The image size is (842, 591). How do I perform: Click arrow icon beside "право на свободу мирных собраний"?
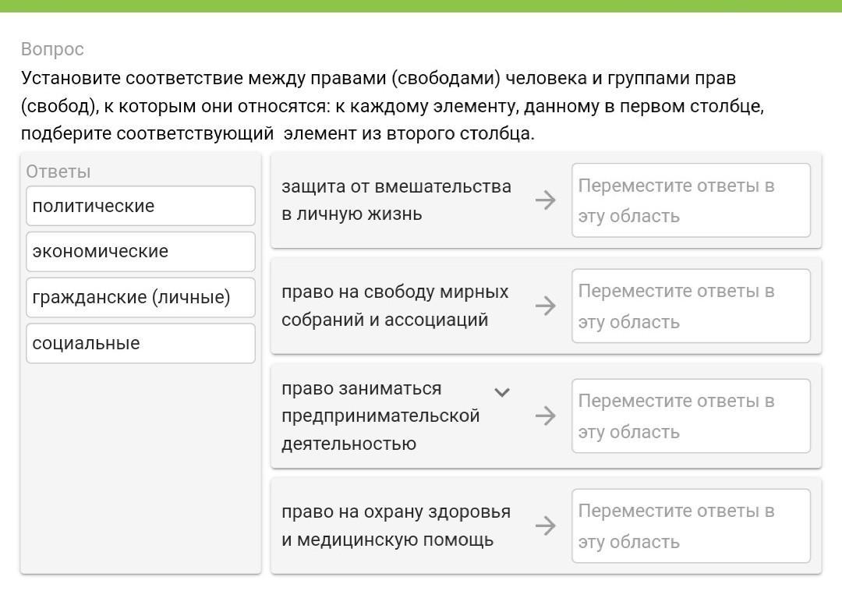pos(546,306)
